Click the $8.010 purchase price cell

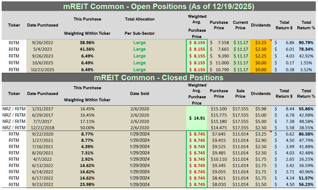click(x=219, y=185)
